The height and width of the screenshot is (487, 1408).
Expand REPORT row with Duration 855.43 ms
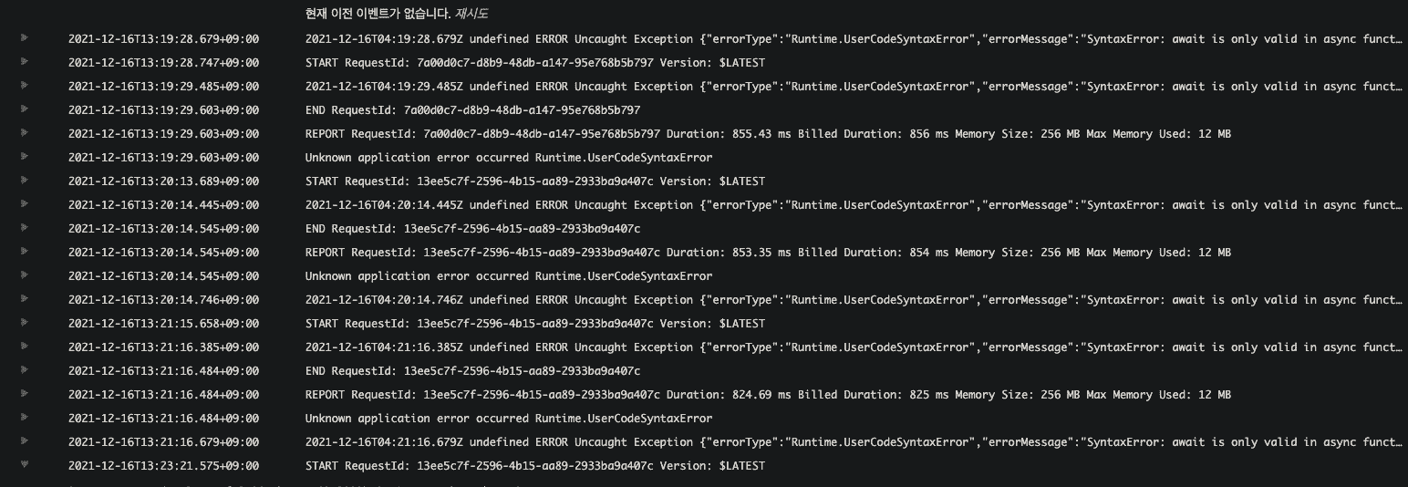point(24,133)
